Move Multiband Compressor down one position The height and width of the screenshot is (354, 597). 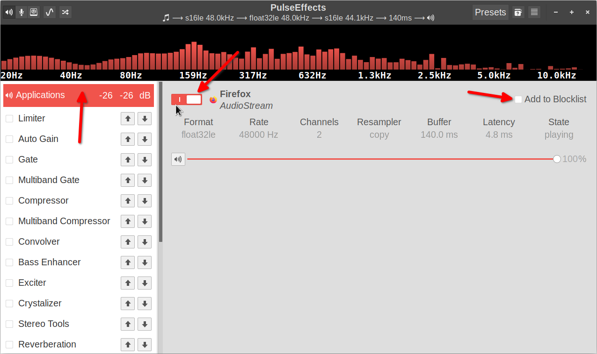click(x=145, y=221)
